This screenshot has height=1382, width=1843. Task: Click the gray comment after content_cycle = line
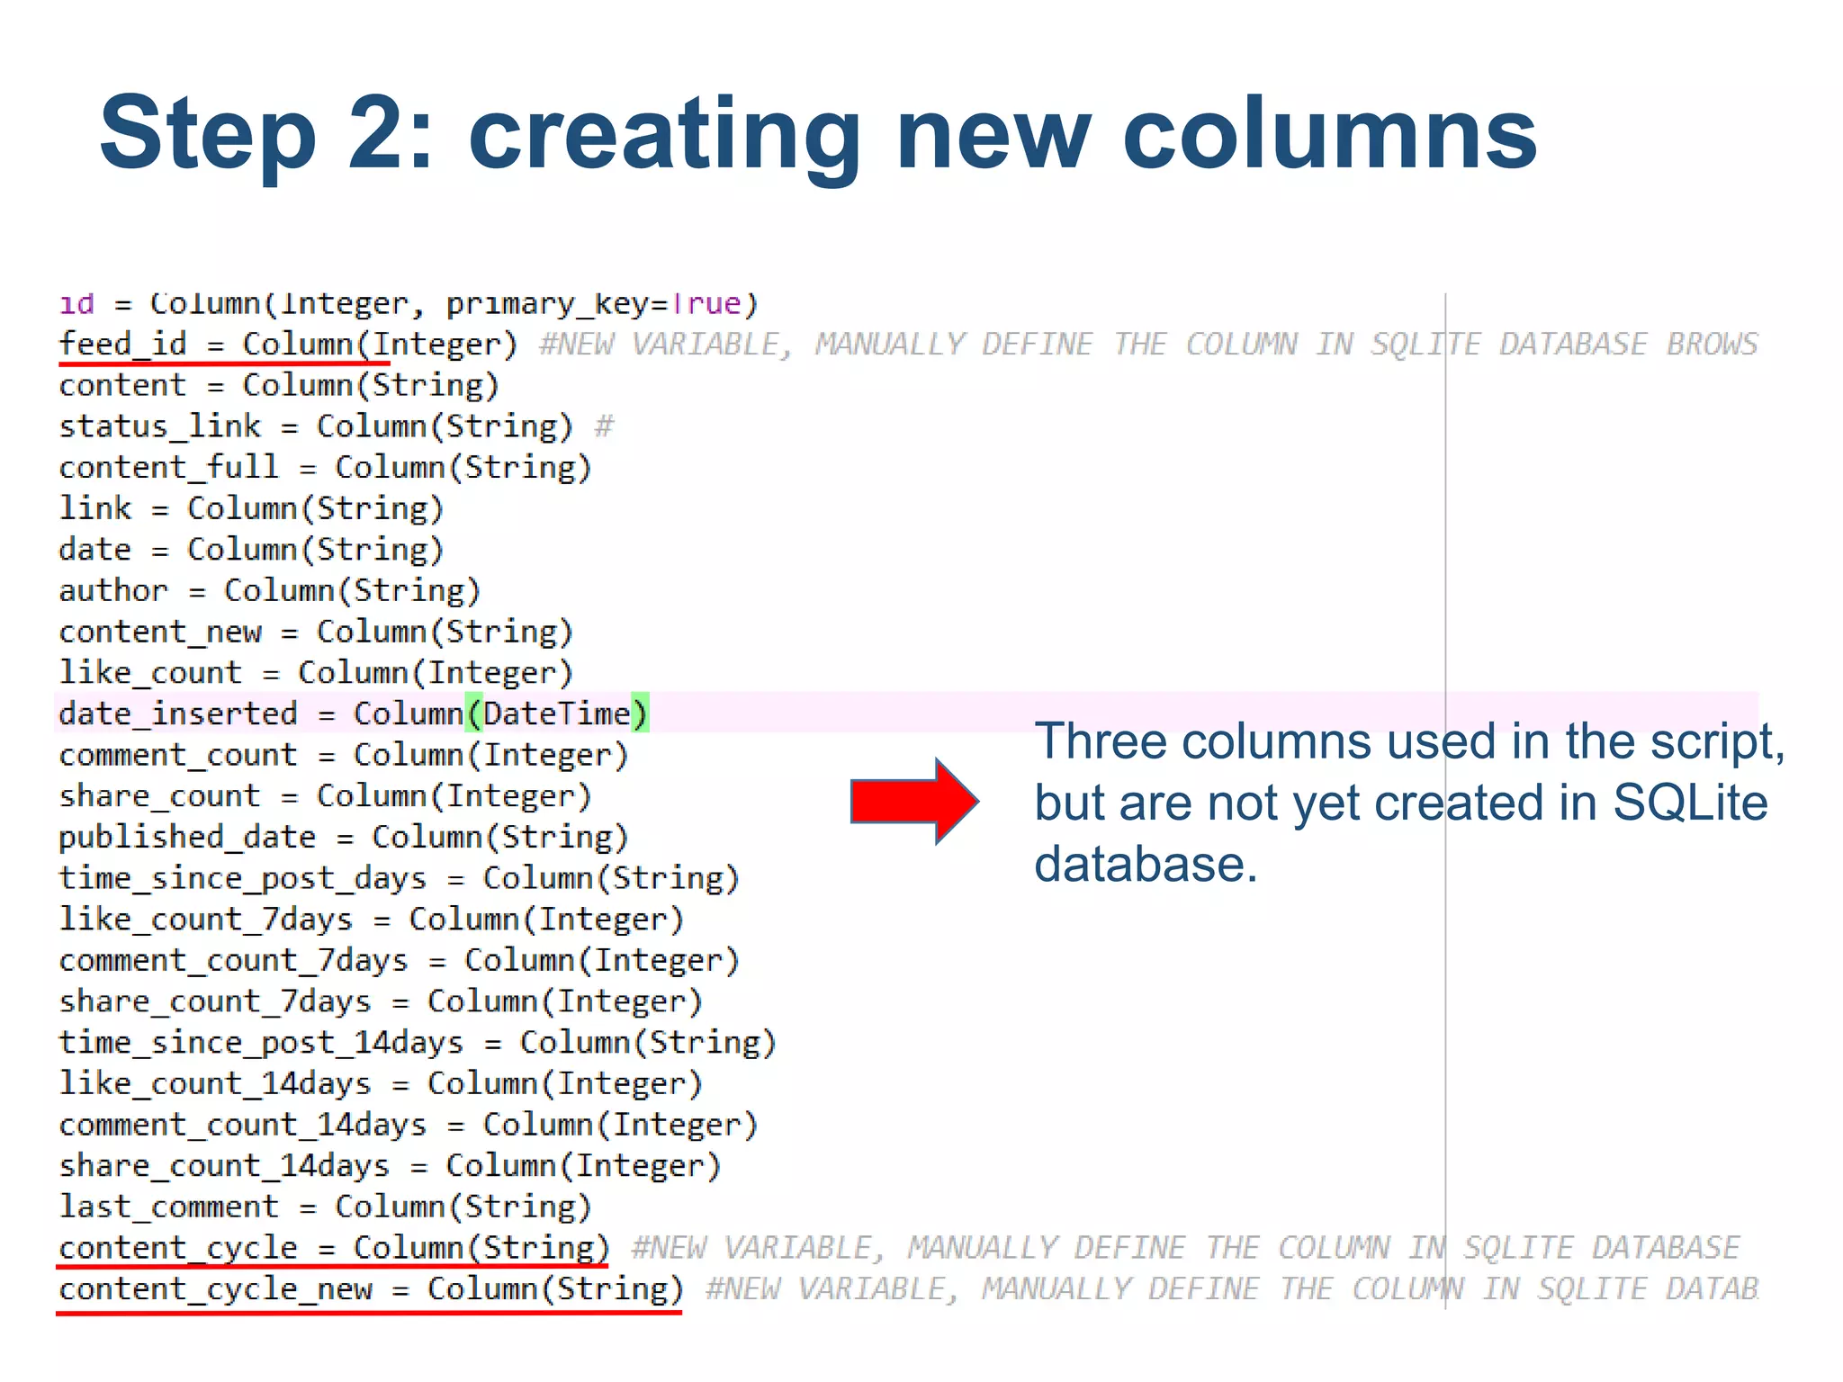pos(1186,1249)
